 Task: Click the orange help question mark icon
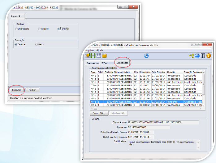tap(209, 56)
